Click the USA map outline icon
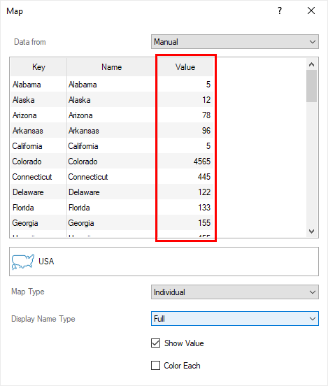This screenshot has height=386, width=328. [x=22, y=262]
